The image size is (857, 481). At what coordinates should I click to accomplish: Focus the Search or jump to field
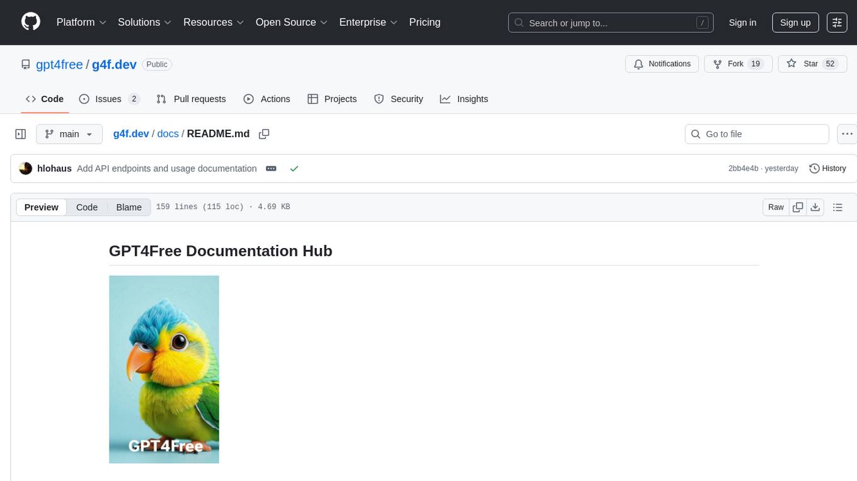(611, 23)
